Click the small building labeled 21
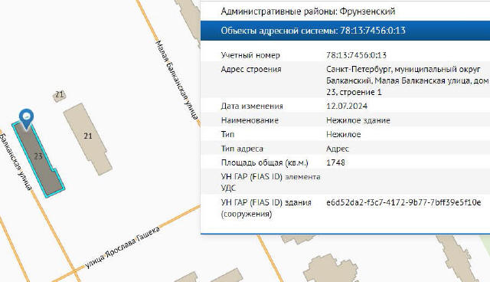Image resolution: width=490 pixels, height=282 pixels. pyautogui.click(x=59, y=95)
